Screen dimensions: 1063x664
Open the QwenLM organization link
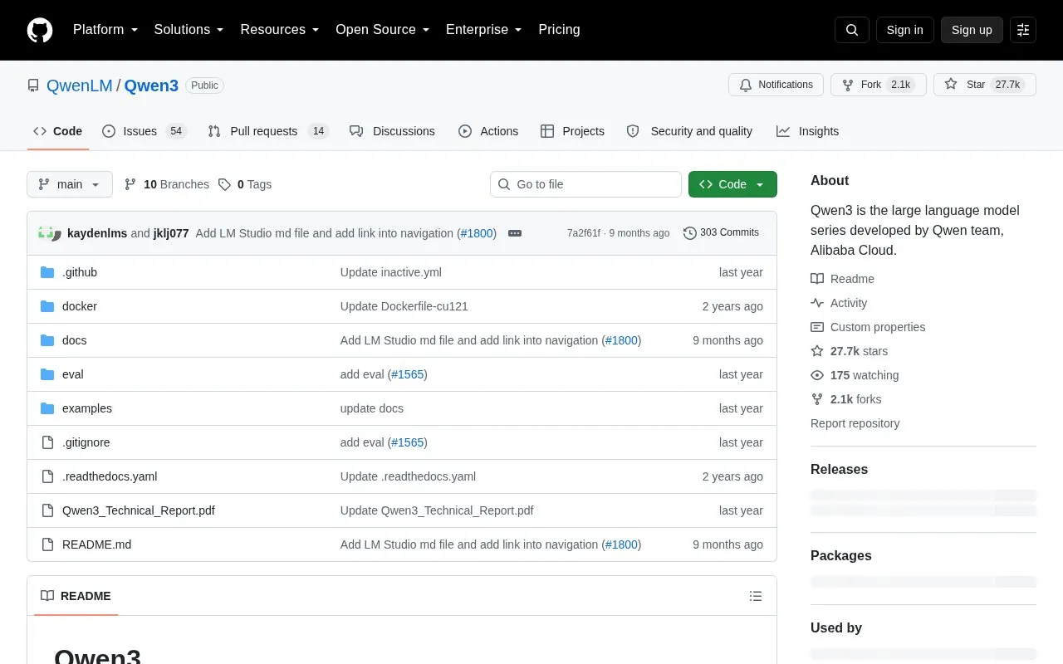(80, 85)
